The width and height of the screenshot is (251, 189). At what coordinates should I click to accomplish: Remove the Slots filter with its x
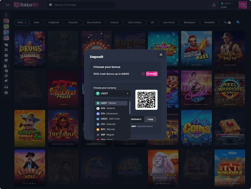pos(25,23)
